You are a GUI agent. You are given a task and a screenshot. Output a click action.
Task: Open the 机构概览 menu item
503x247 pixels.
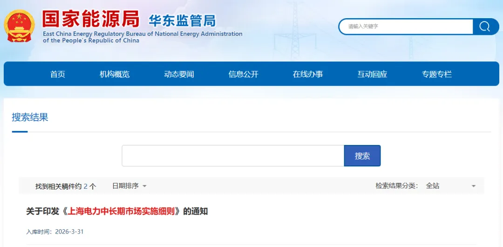[115, 74]
